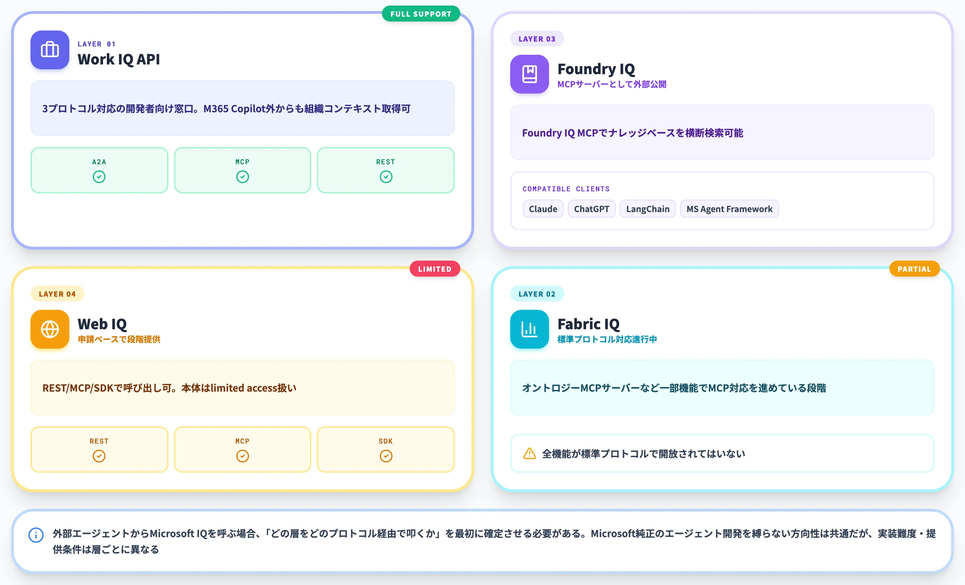The height and width of the screenshot is (585, 965).
Task: Click the FULL SUPPORT badge
Action: tap(420, 14)
